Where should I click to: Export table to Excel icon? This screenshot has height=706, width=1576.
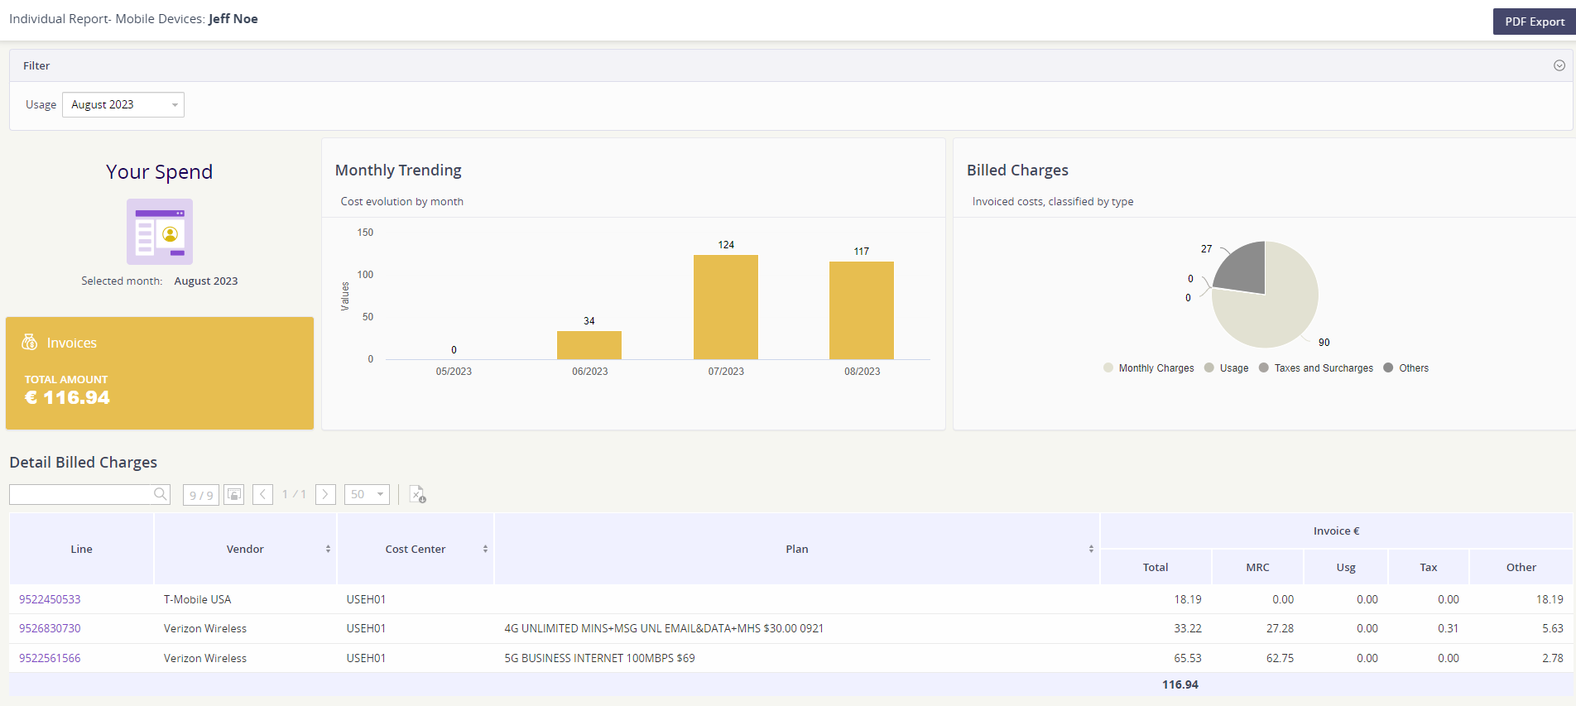(x=417, y=494)
